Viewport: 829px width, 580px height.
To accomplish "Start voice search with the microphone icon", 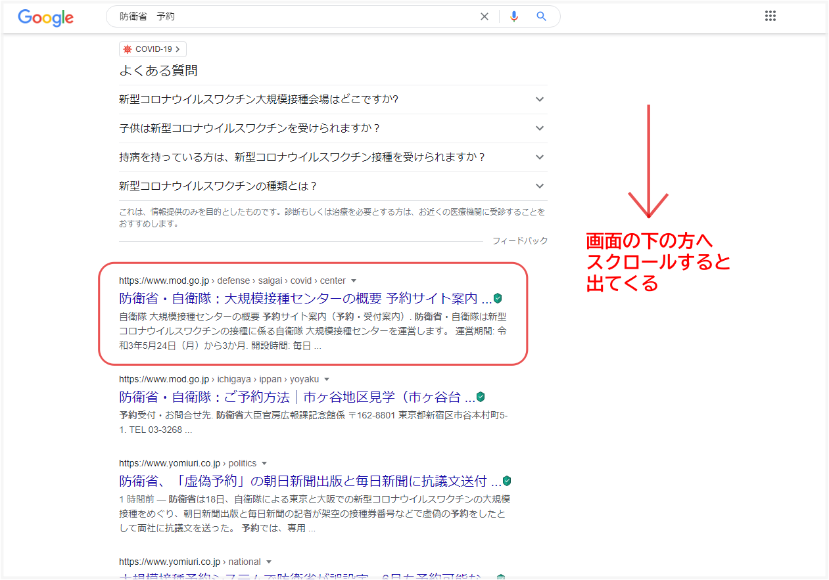I will coord(514,17).
